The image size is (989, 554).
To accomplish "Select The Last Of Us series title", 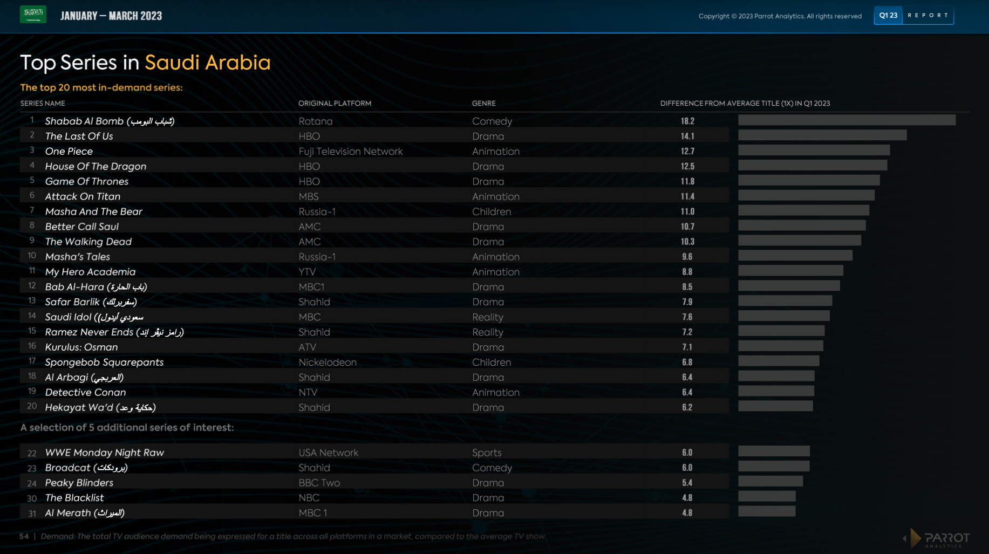I will [79, 136].
